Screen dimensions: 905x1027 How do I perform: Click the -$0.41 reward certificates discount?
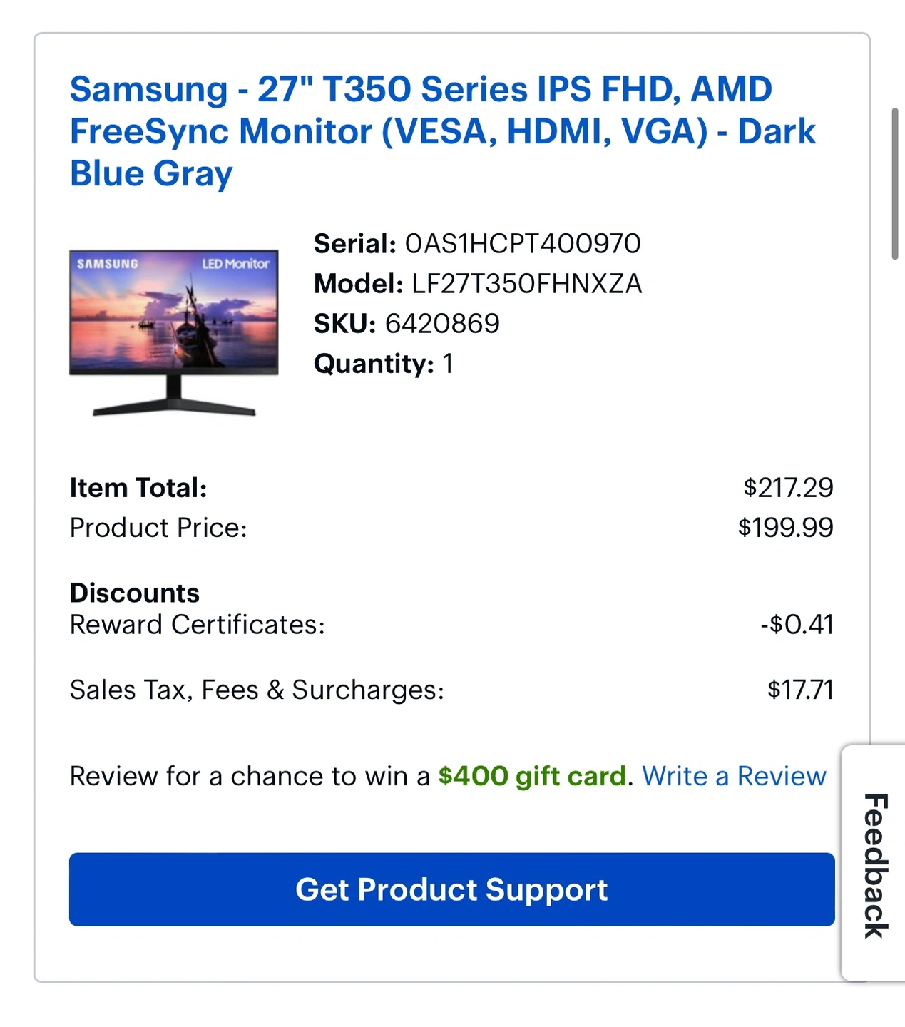(797, 625)
